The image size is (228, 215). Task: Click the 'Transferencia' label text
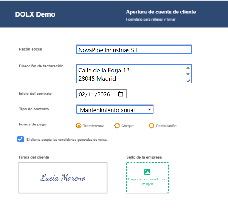point(94,126)
